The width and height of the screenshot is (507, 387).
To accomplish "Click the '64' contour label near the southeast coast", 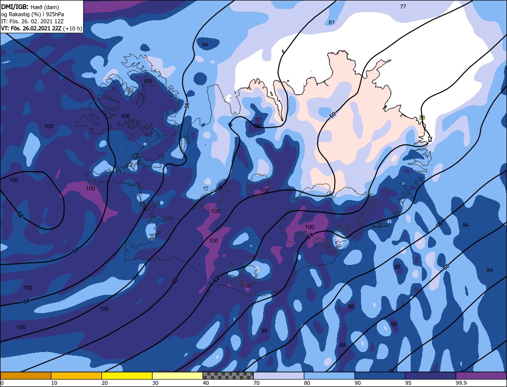I will coord(310,236).
